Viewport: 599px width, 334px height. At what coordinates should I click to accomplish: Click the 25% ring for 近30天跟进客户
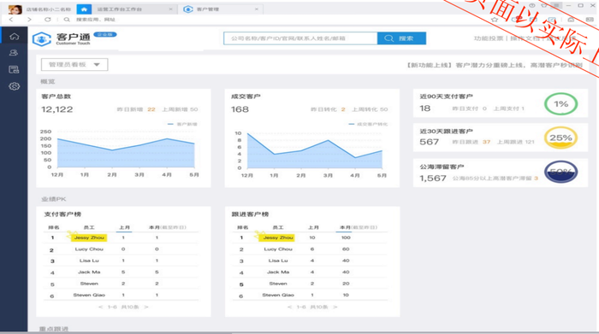[560, 138]
